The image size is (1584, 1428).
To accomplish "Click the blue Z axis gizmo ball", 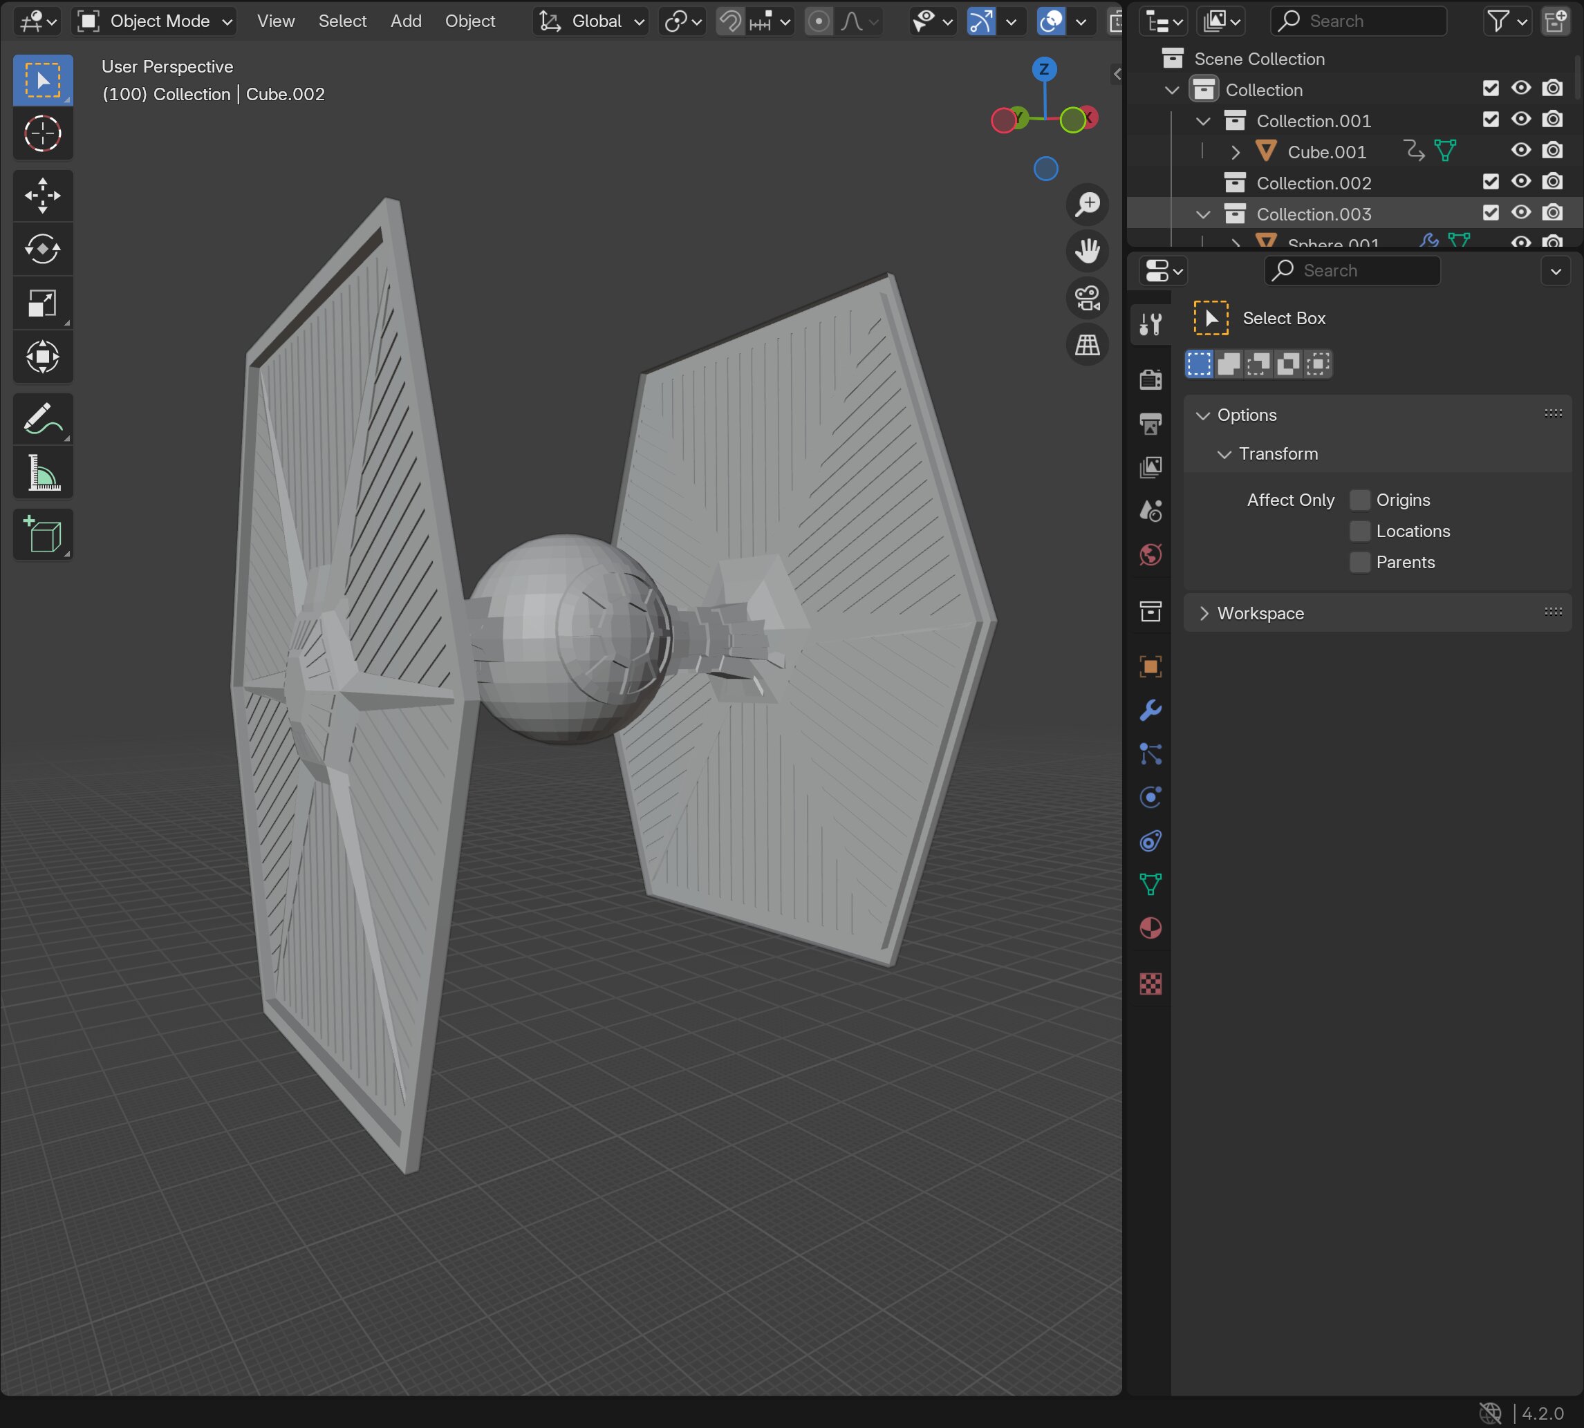I will tap(1043, 69).
